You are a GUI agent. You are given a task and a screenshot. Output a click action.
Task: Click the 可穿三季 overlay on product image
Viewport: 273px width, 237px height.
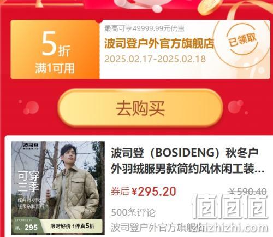(x=28, y=181)
